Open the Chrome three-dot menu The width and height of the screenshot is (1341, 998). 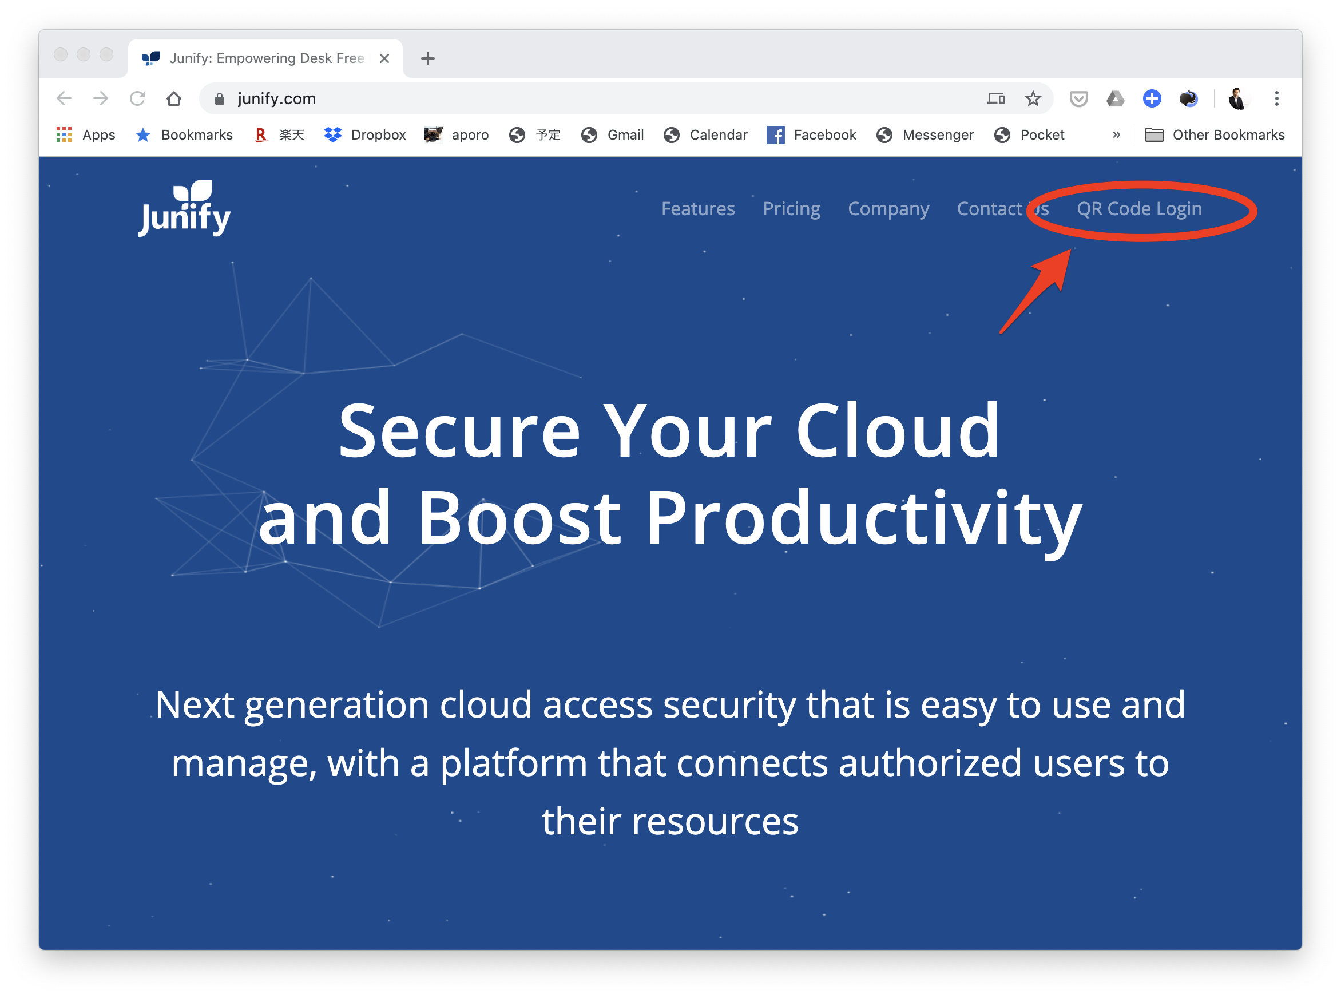[x=1276, y=98]
